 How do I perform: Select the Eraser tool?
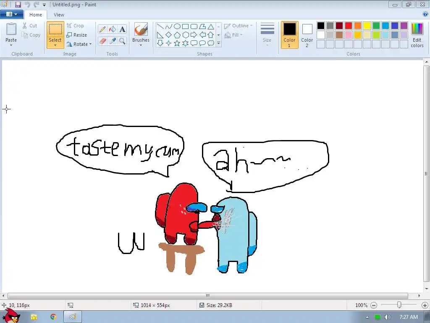click(102, 41)
